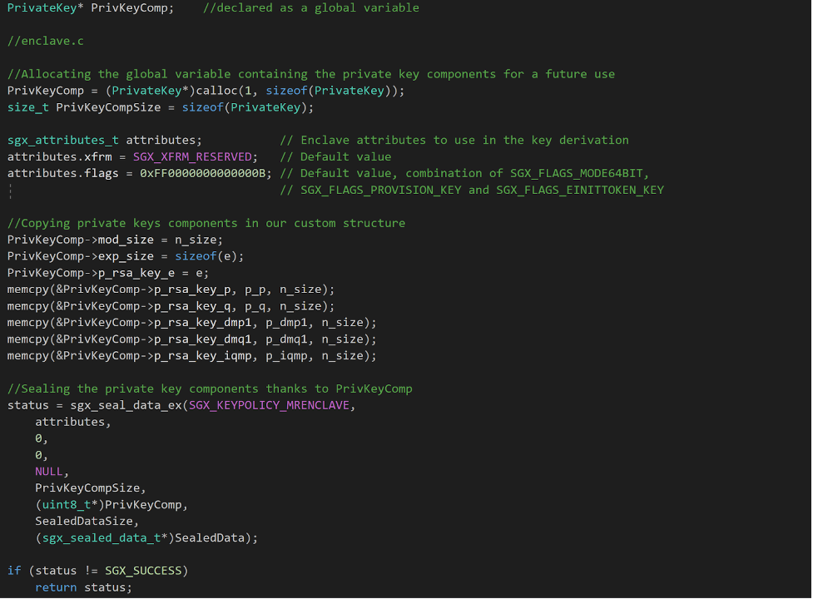Click the "PrivKeyComp->p_rsa_key_e = e;" line
813x599 pixels.
pos(108,273)
